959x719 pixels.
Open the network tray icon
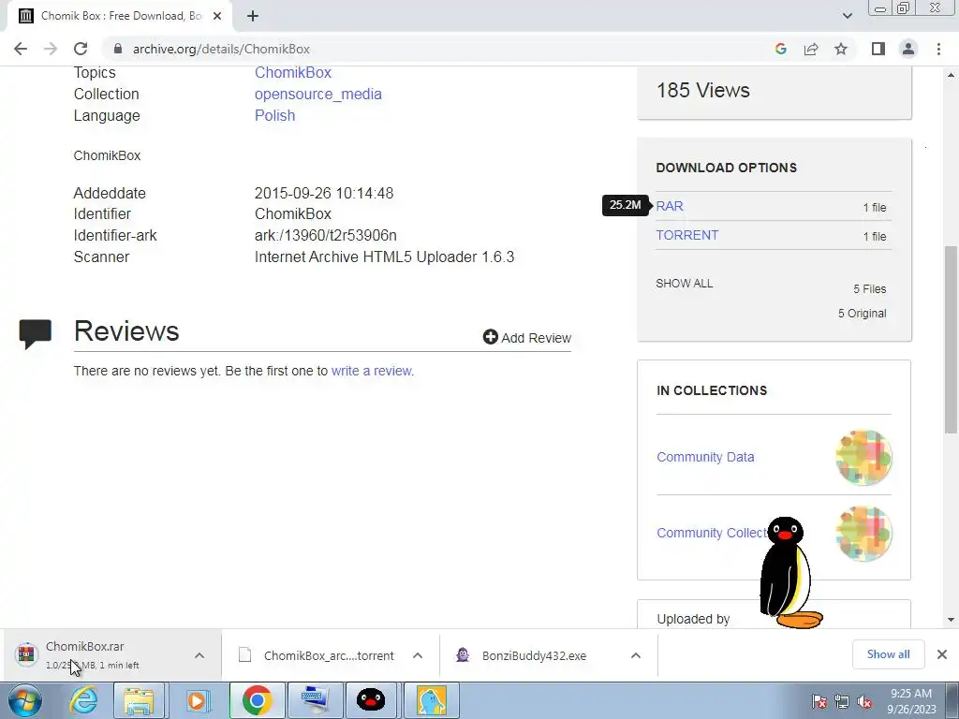[x=842, y=701]
